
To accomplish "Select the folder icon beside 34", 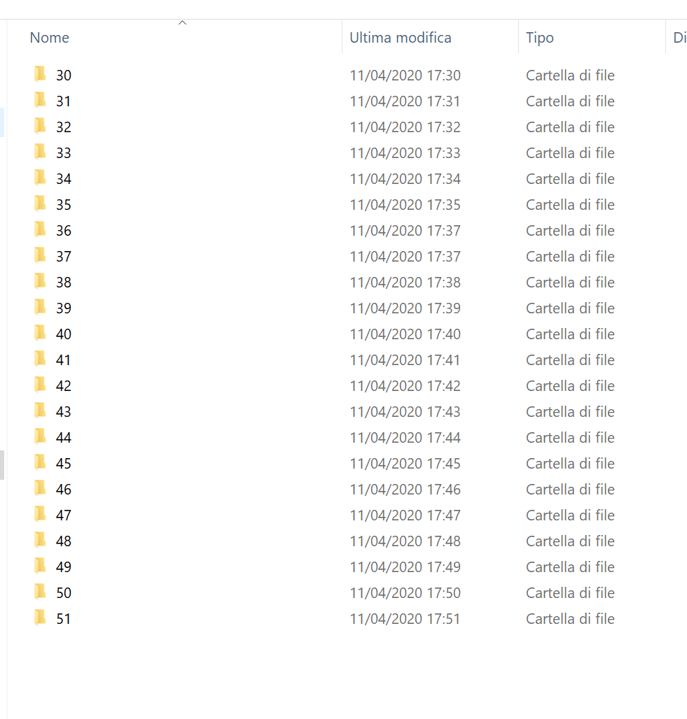I will 41,178.
